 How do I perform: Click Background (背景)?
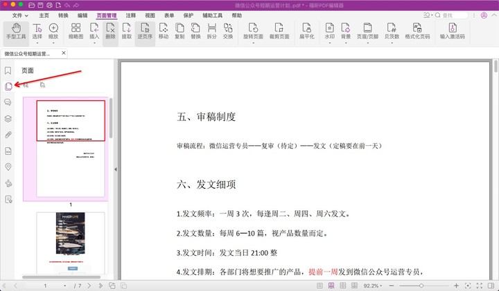tap(346, 31)
